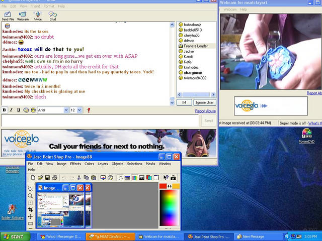Select user Fearless Leader in the list
Image resolution: width=322 pixels, height=241 pixels.
point(193,46)
